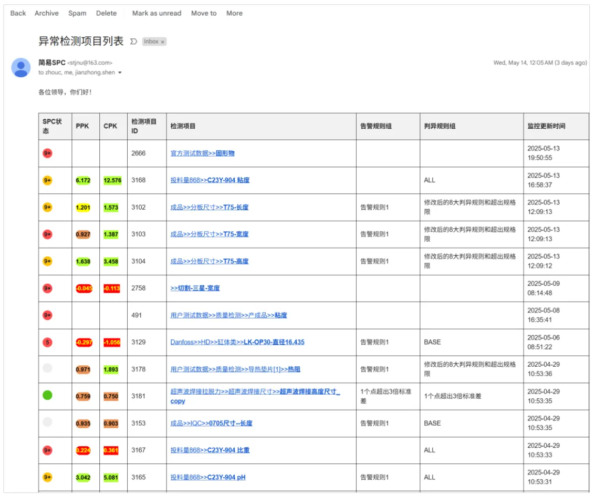The height and width of the screenshot is (495, 594).
Task: Click the green SPC status circle
Action: pyautogui.click(x=47, y=395)
